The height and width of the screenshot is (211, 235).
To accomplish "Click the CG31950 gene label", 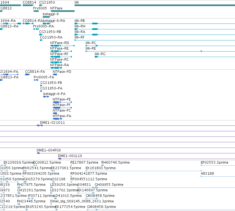I will pyautogui.click(x=47, y=2).
